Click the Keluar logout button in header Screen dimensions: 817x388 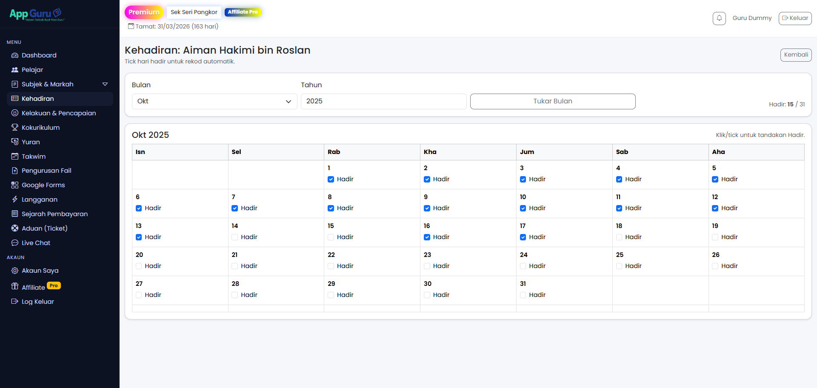pos(795,18)
